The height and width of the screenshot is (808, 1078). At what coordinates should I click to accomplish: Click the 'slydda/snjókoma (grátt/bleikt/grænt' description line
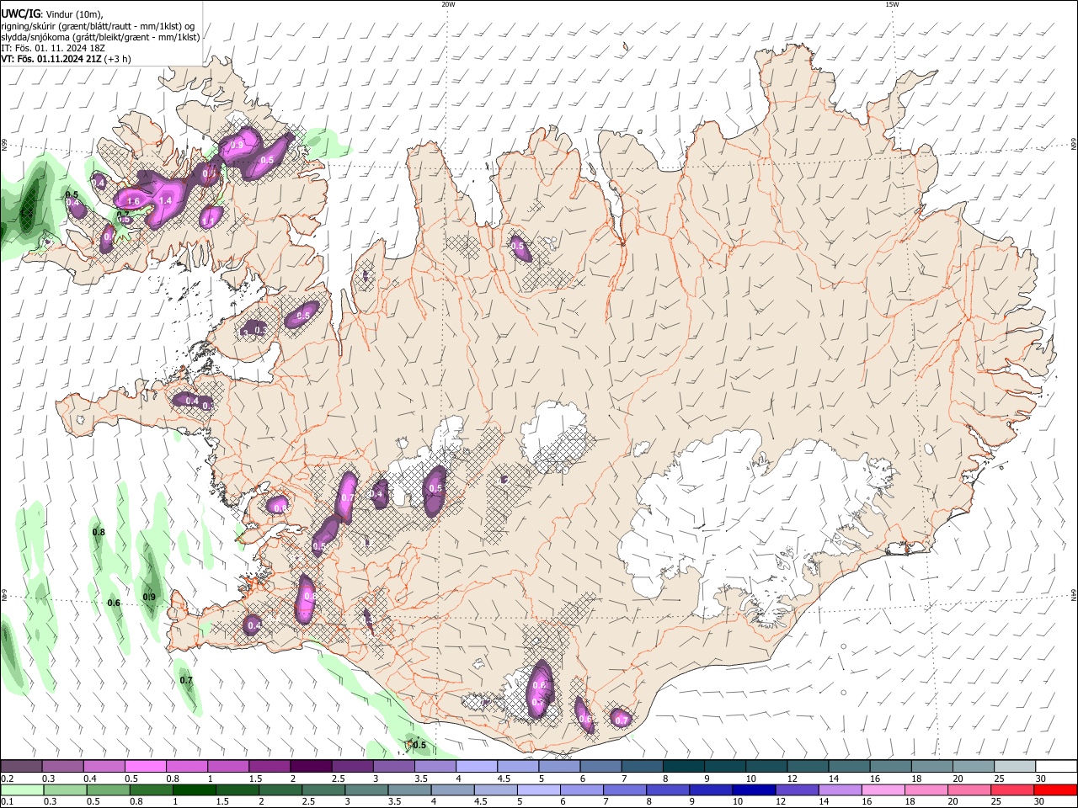point(100,37)
